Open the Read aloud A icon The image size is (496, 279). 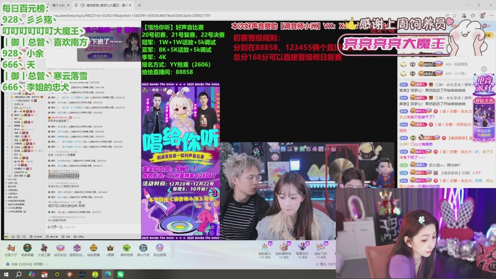(447, 15)
